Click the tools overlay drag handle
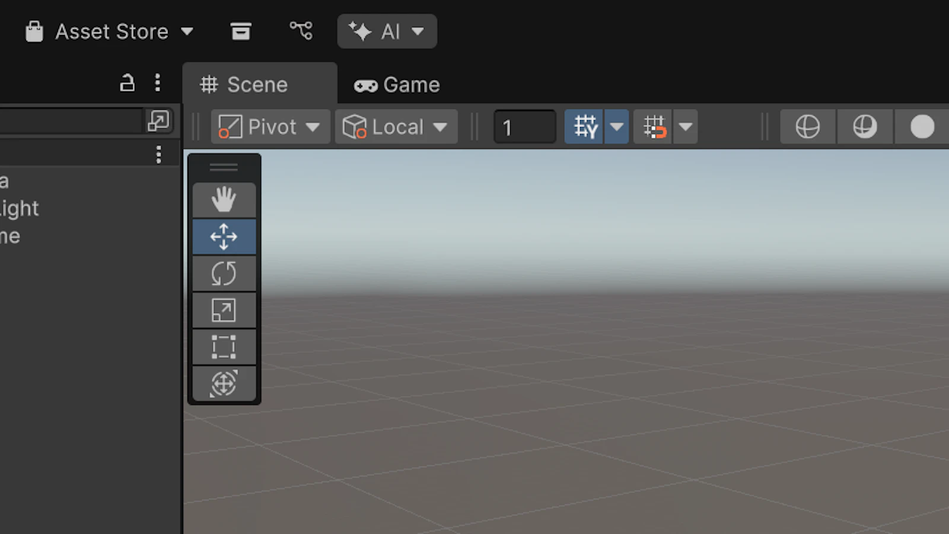The image size is (949, 534). tap(224, 168)
